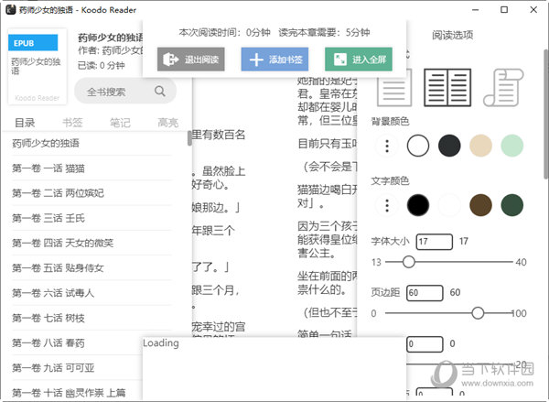The height and width of the screenshot is (402, 549).
Task: Select double-page reading mode icon
Action: (x=447, y=88)
